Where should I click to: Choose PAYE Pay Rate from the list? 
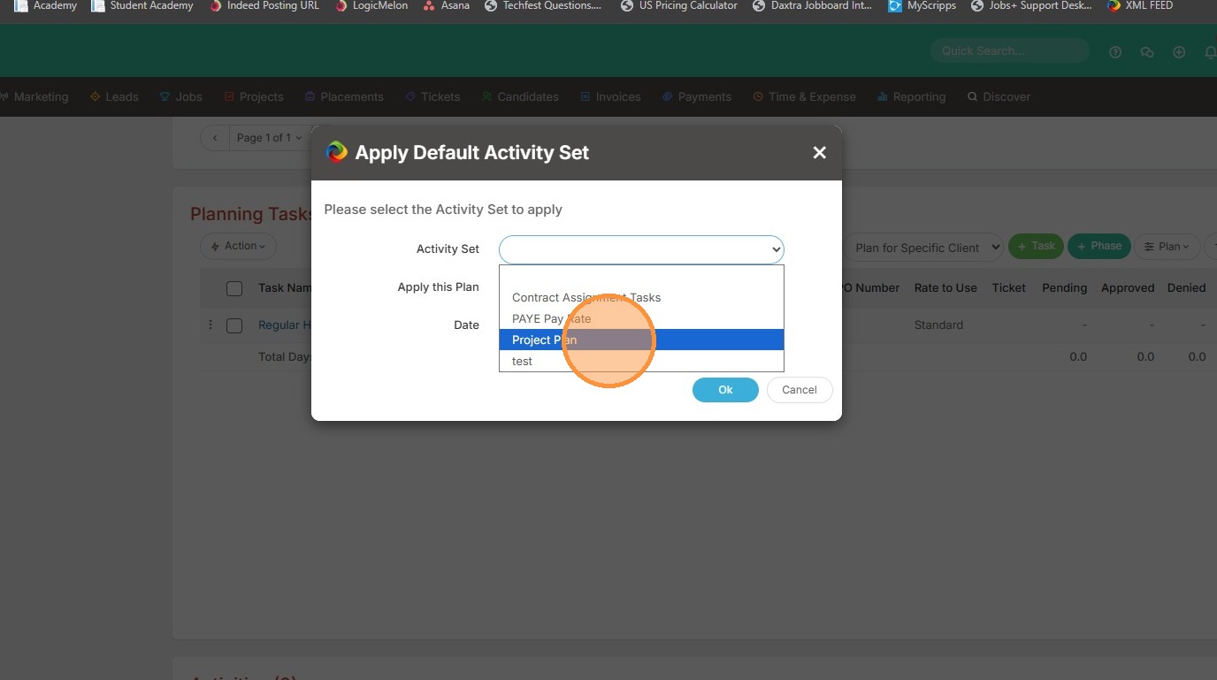[641, 318]
